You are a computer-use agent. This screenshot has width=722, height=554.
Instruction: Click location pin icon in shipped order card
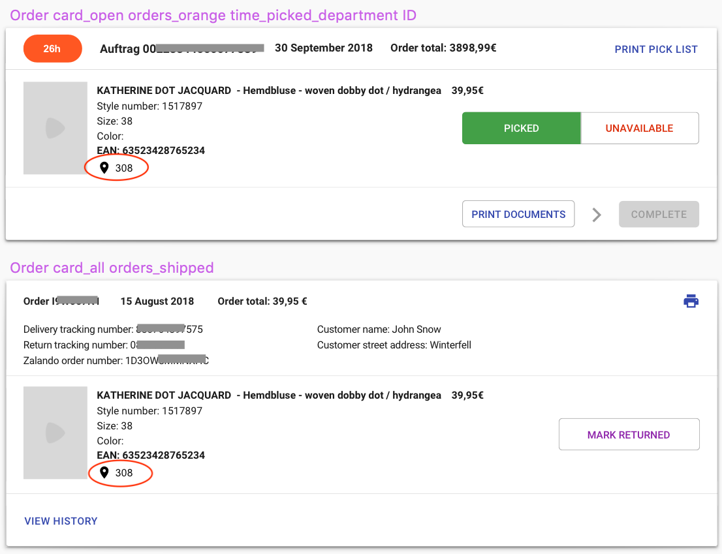[104, 472]
